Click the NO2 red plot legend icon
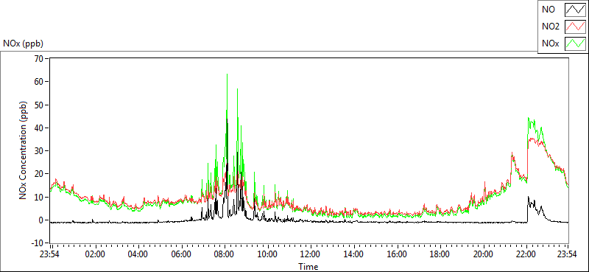 click(x=576, y=27)
